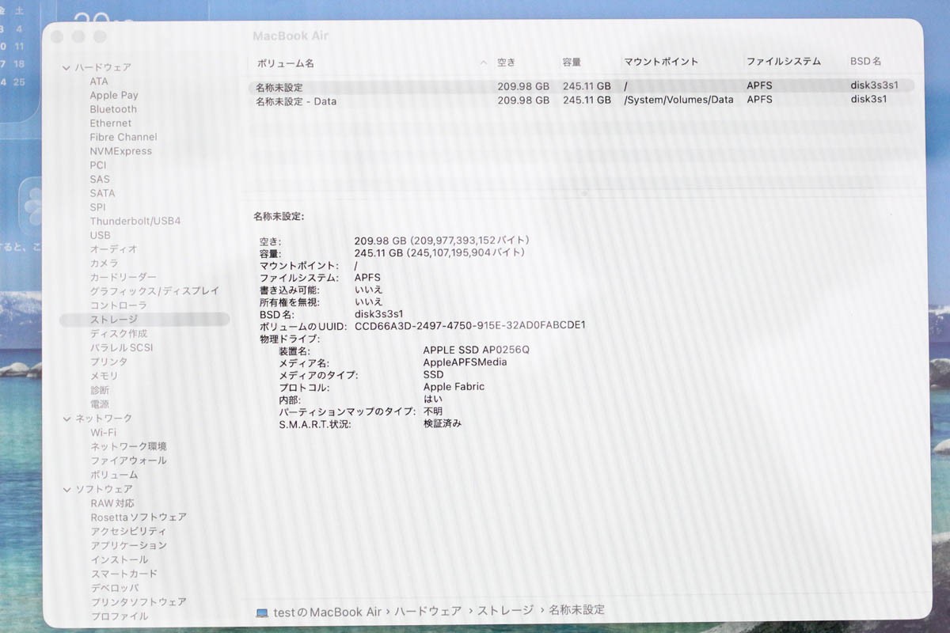This screenshot has width=950, height=633.
Task: Select the first 名称未設定 volume row
Action: 279,87
